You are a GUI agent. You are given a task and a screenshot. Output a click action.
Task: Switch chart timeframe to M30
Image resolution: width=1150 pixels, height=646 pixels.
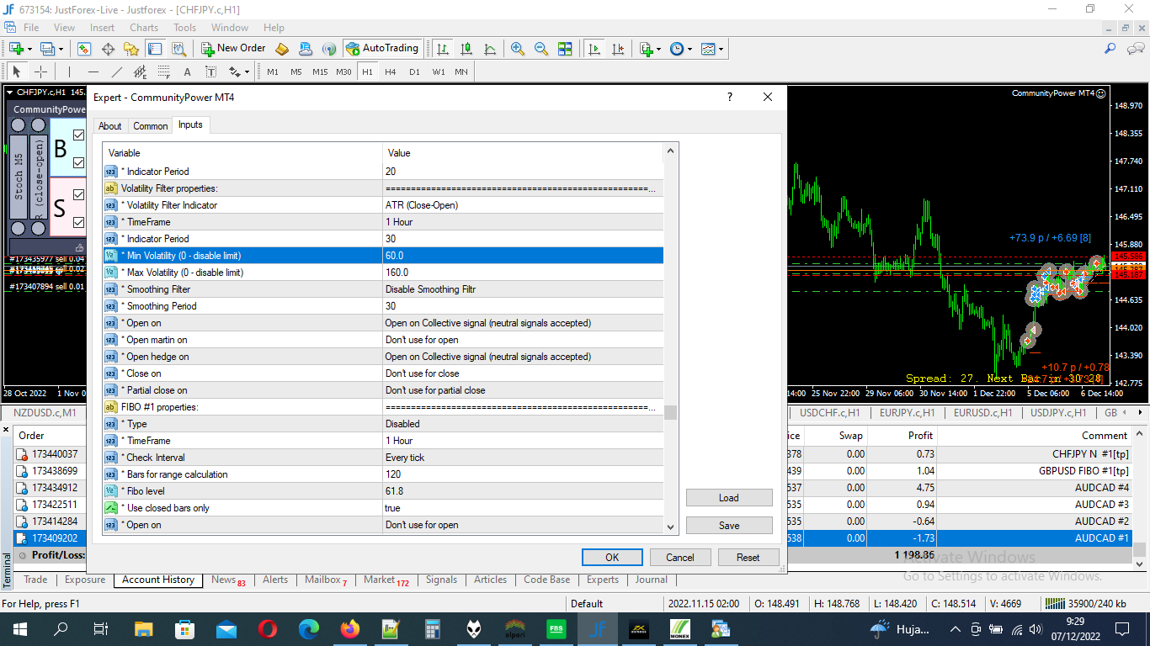point(343,71)
